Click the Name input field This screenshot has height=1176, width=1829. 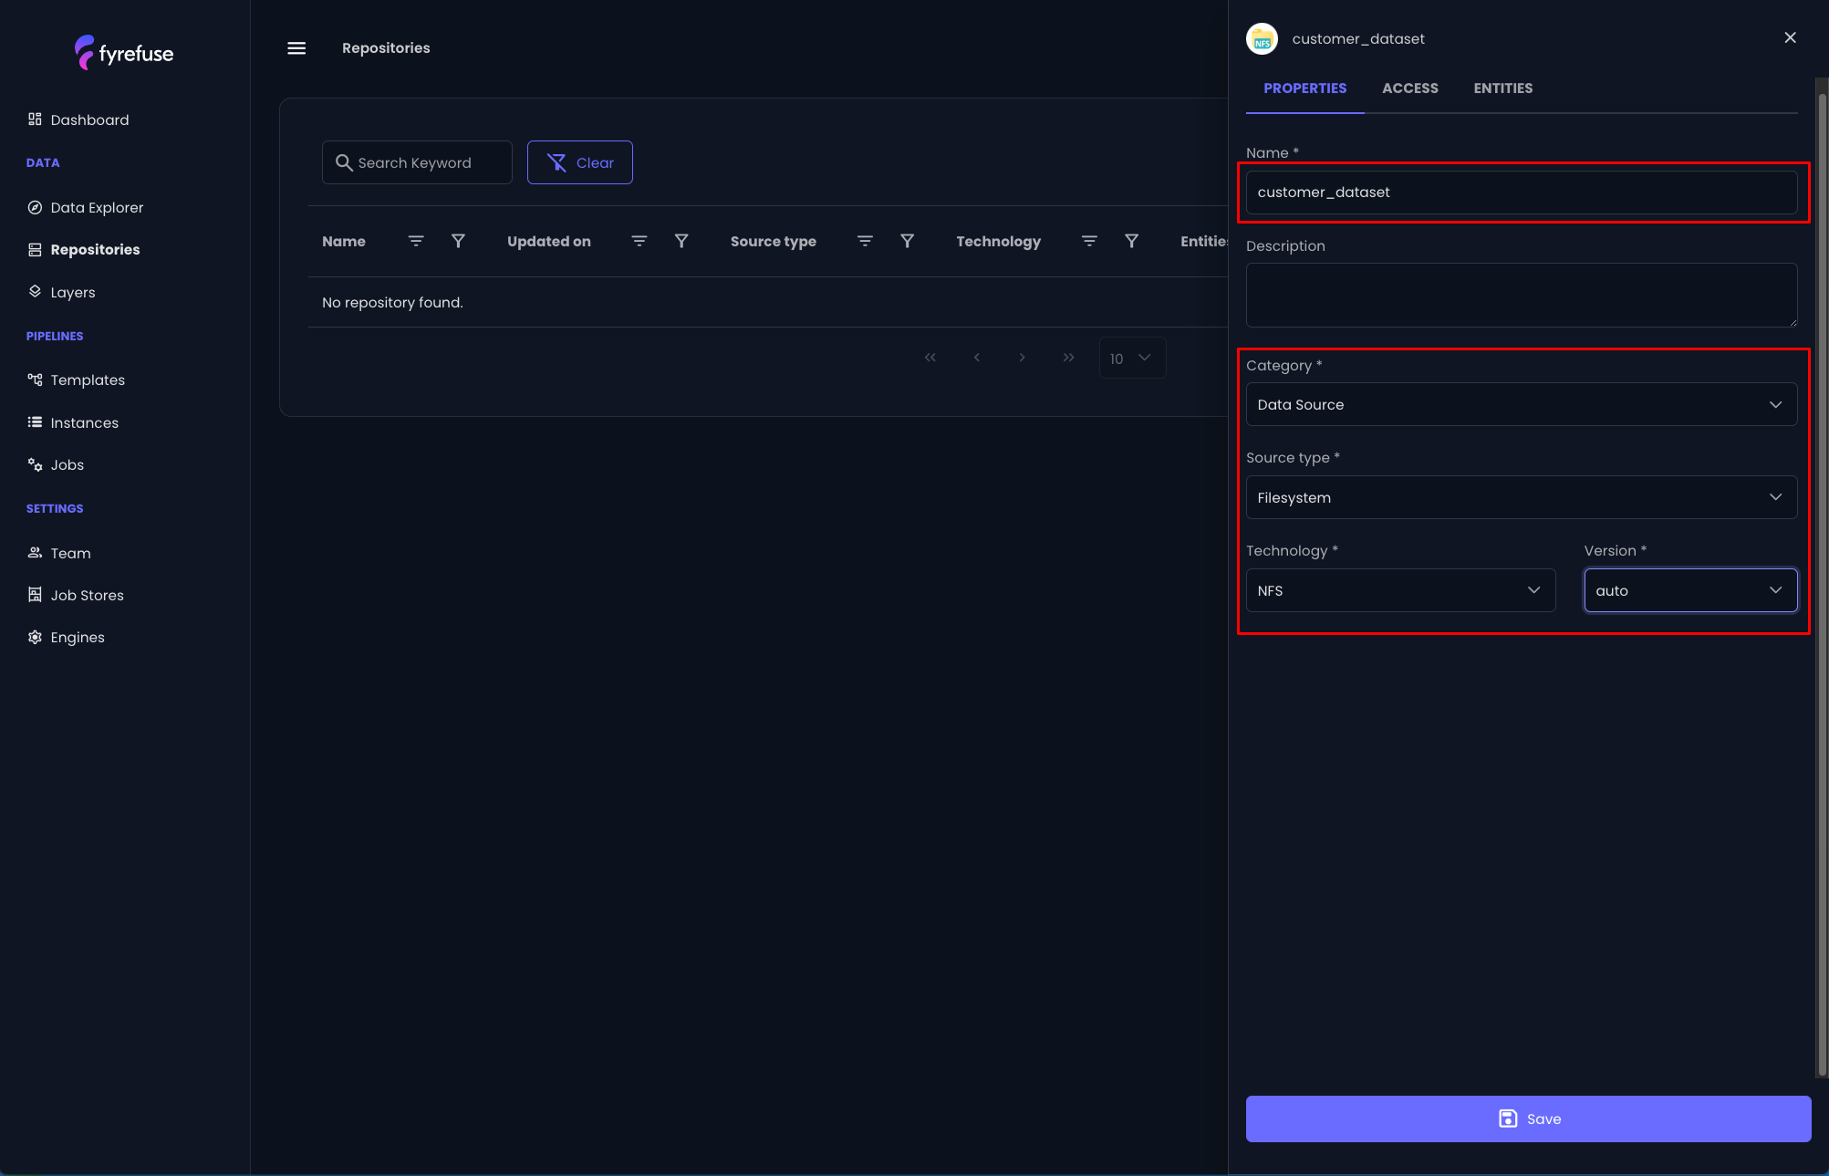pyautogui.click(x=1522, y=193)
